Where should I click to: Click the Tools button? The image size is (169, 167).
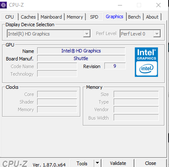pos(82,163)
